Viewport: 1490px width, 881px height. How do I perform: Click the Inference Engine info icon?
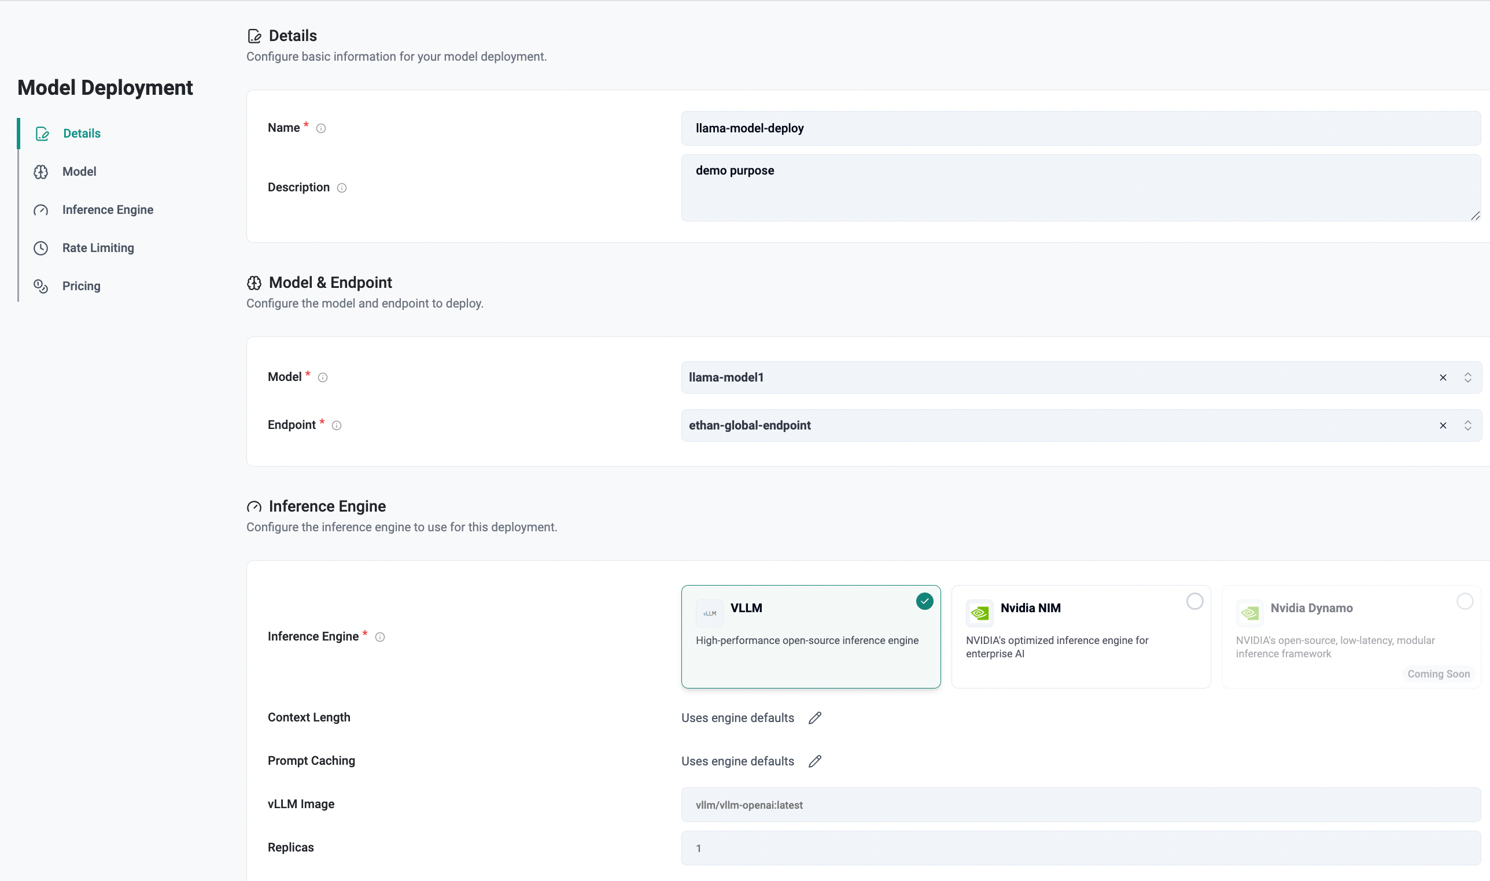tap(380, 637)
